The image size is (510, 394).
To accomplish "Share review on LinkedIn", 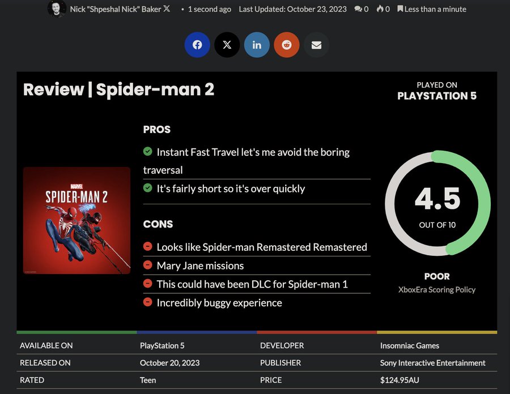I will (257, 45).
